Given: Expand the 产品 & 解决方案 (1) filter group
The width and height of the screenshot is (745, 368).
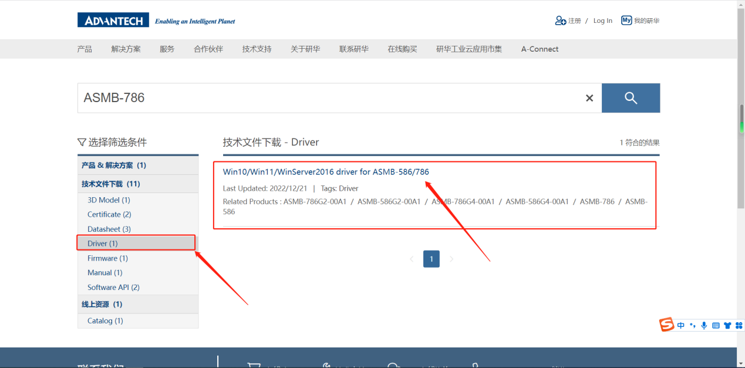Looking at the screenshot, I should [x=138, y=166].
